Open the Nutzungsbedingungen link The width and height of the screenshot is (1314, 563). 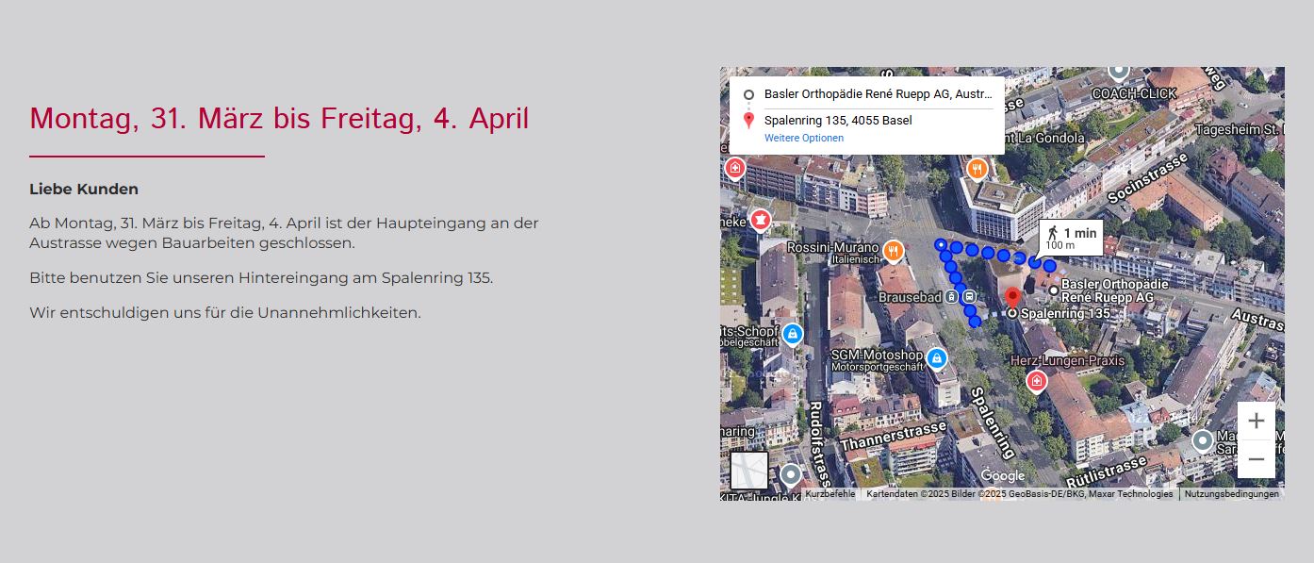point(1231,494)
